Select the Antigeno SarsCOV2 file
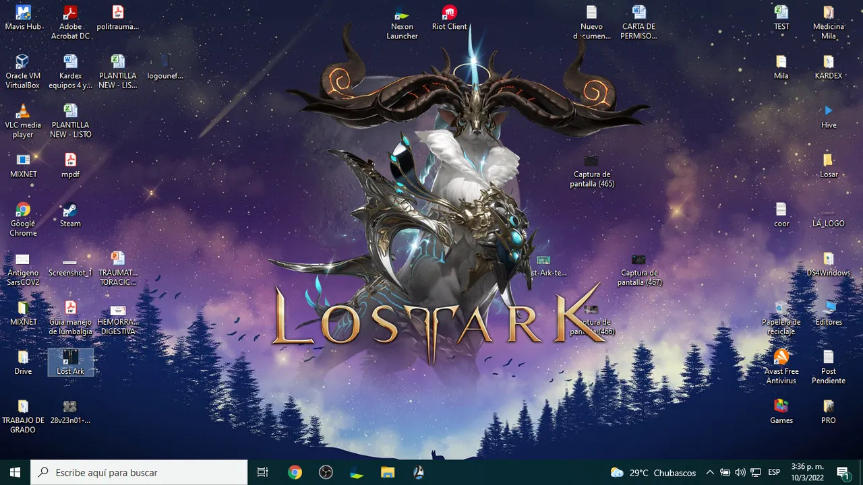 coord(23,268)
